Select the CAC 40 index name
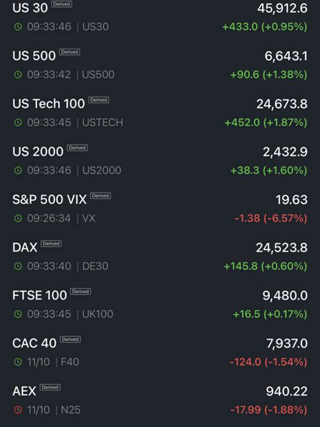This screenshot has height=427, width=320. pos(34,343)
